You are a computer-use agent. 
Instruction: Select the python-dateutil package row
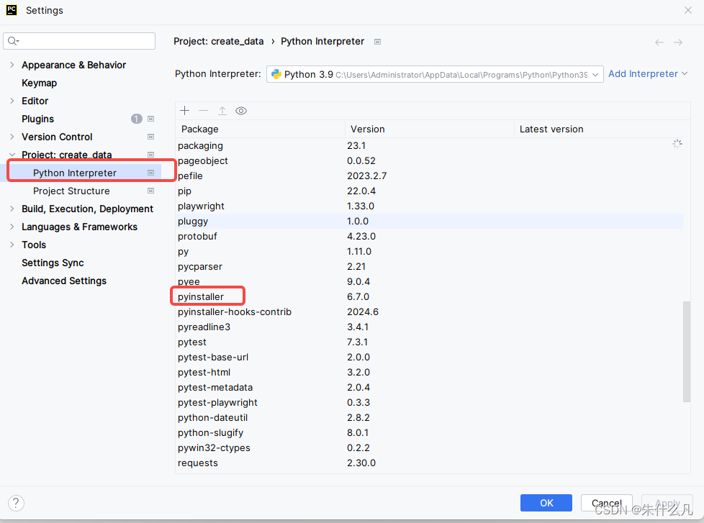[429, 417]
